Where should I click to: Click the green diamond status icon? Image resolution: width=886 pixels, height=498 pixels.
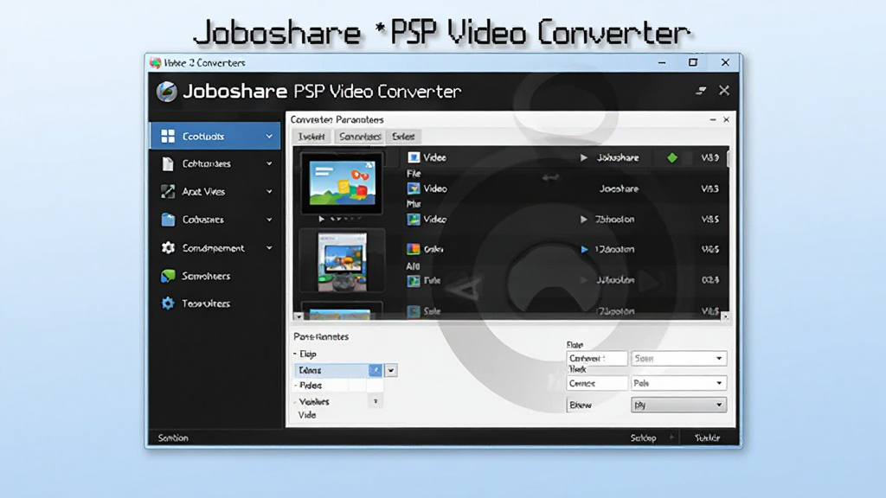pos(671,158)
